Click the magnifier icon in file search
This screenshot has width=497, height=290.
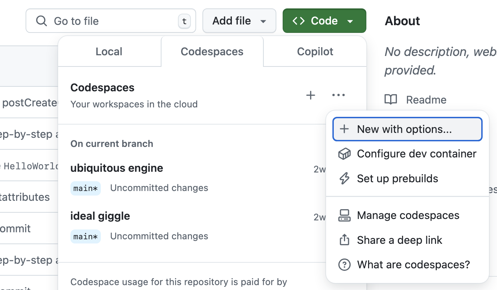42,21
